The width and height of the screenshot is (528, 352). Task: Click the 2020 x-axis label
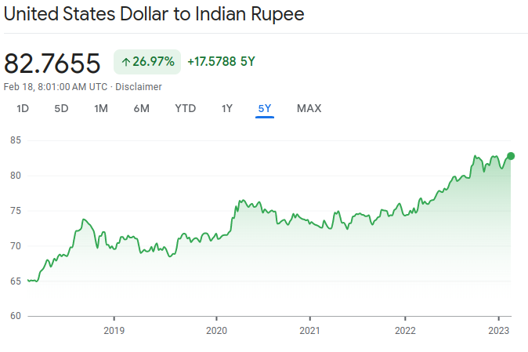point(216,329)
